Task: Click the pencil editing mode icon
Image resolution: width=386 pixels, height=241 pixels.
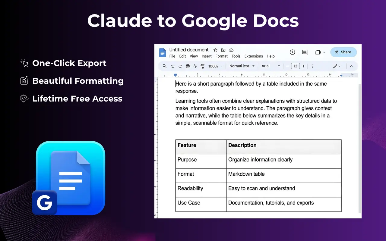Action: [x=335, y=66]
